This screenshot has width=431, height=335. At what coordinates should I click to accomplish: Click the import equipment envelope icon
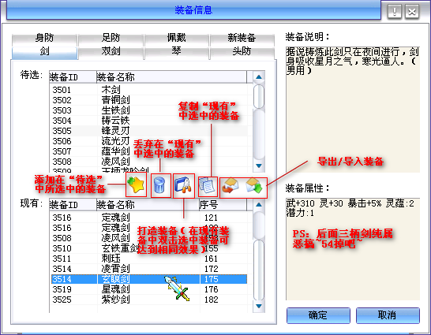pos(254,185)
